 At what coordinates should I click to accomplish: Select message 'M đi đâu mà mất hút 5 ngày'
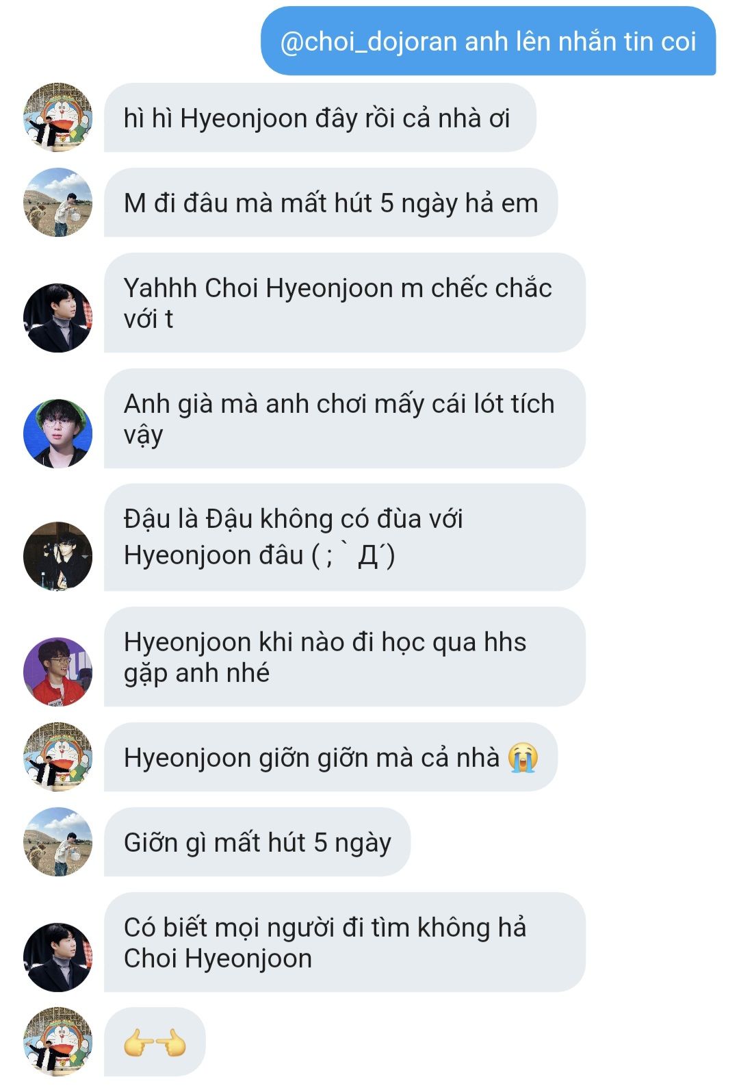click(x=331, y=203)
